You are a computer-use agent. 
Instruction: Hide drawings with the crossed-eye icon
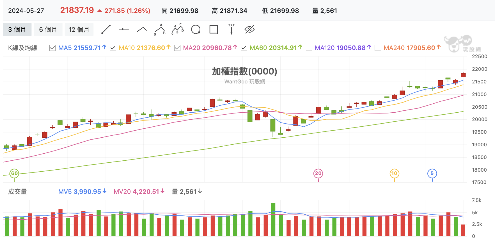(x=249, y=29)
